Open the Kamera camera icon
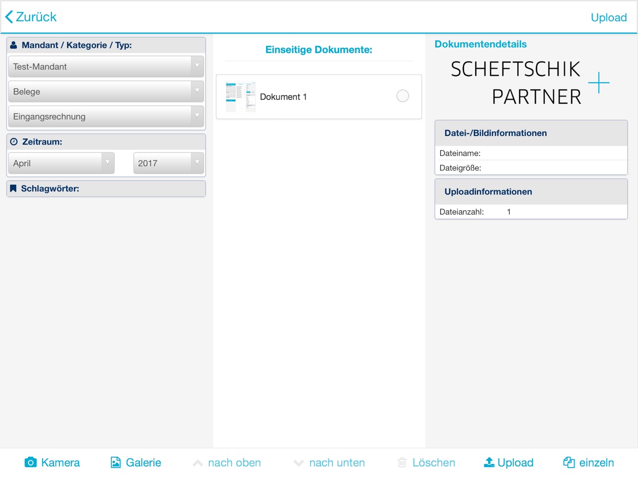This screenshot has height=479, width=638. click(31, 462)
